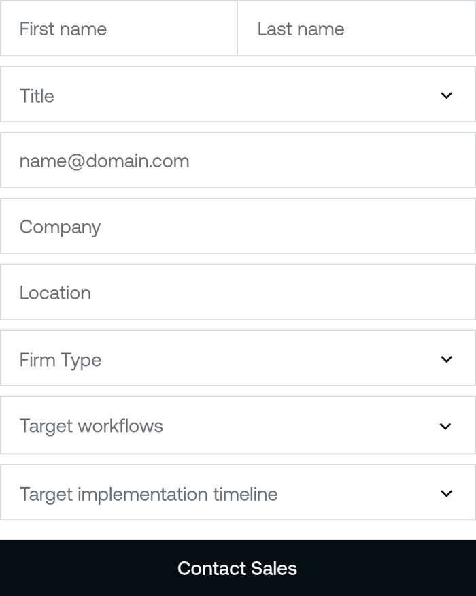Click the 'Company' placeholder text

tap(60, 227)
